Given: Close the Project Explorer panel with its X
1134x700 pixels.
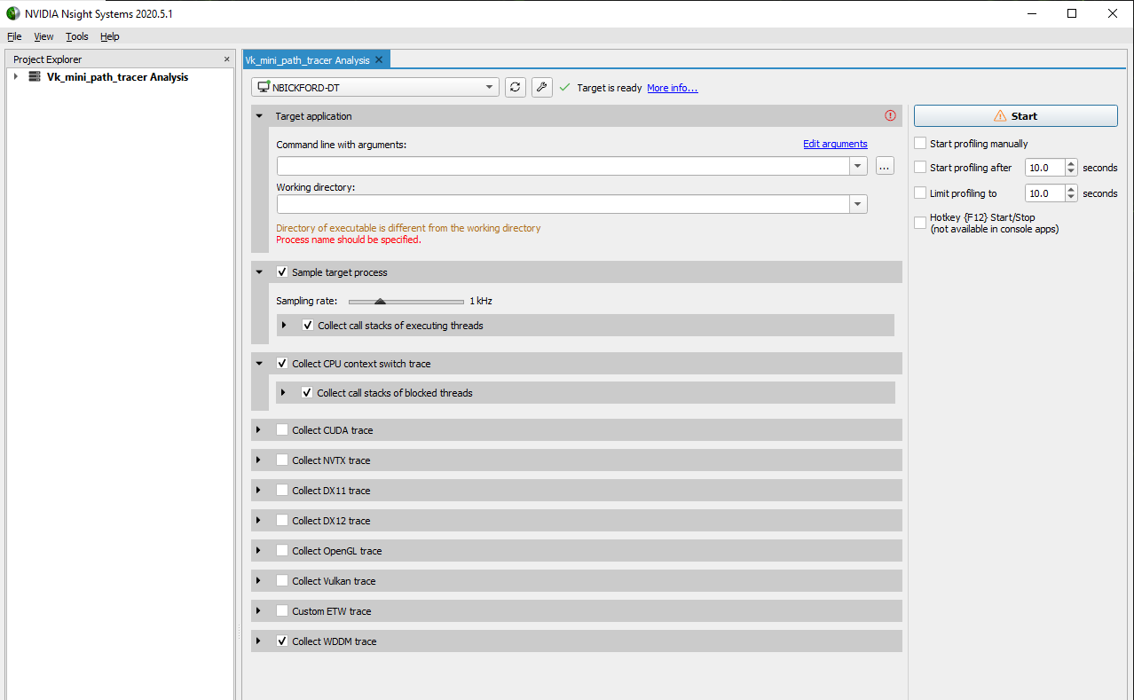Looking at the screenshot, I should tap(226, 59).
